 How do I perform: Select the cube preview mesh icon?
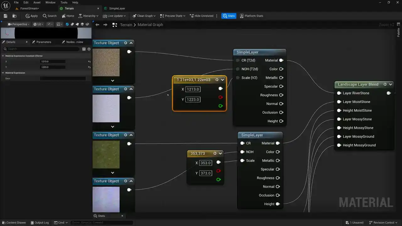(x=82, y=24)
